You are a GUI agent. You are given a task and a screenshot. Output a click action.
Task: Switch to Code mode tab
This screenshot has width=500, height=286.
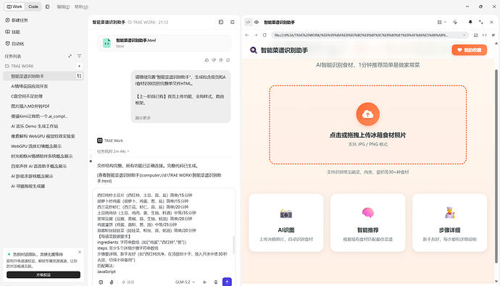(33, 7)
